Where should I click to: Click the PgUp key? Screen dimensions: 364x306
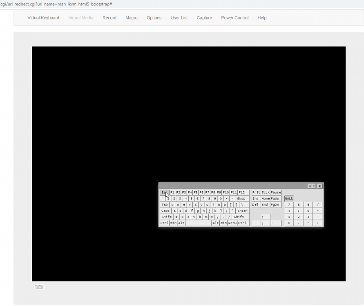(x=276, y=198)
